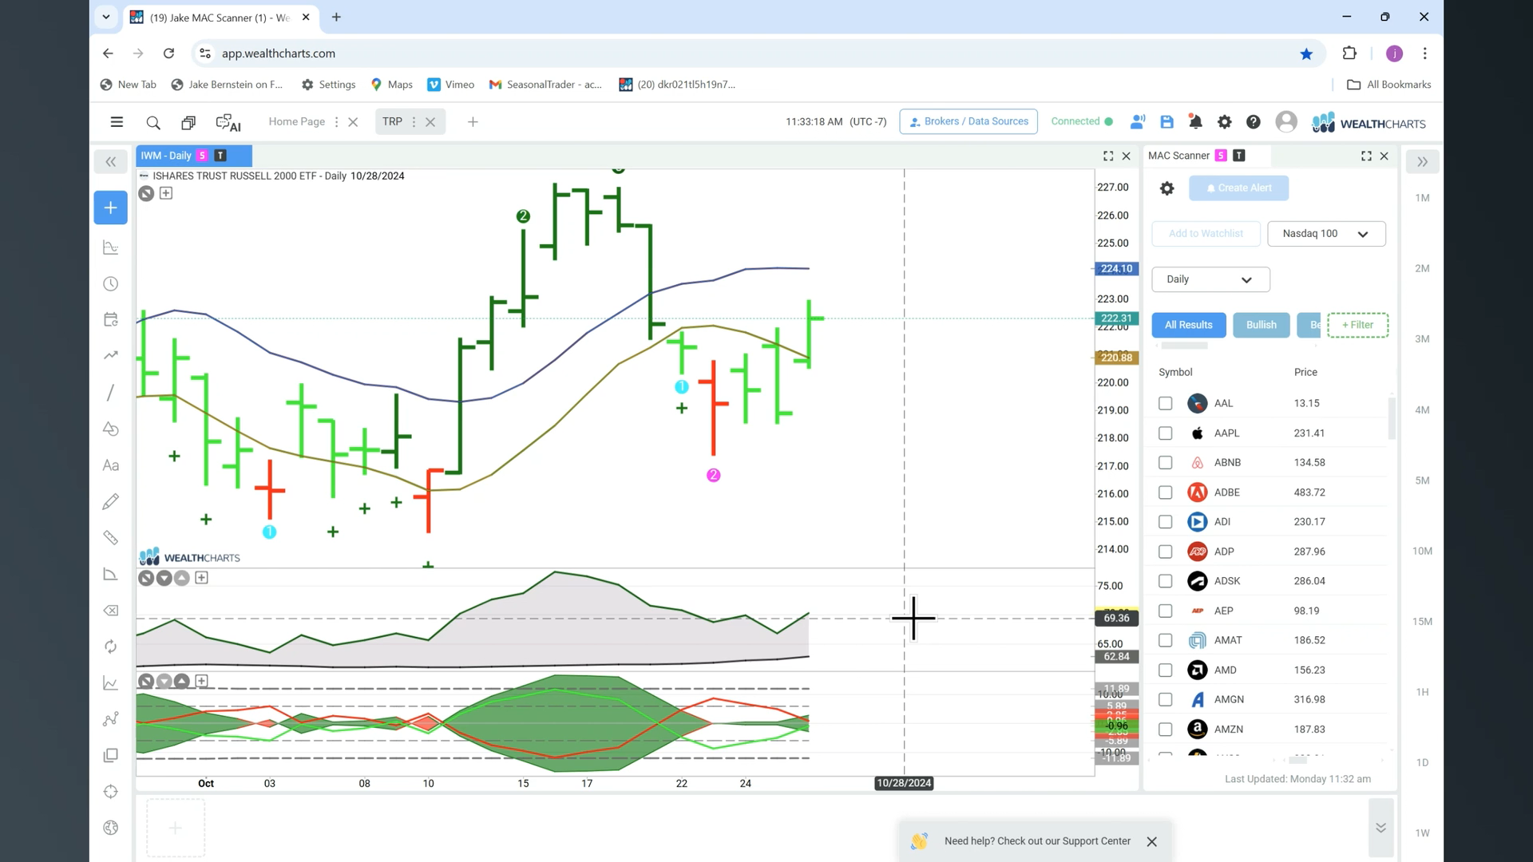Check the ADBE row checkbox
The width and height of the screenshot is (1533, 862).
point(1165,492)
